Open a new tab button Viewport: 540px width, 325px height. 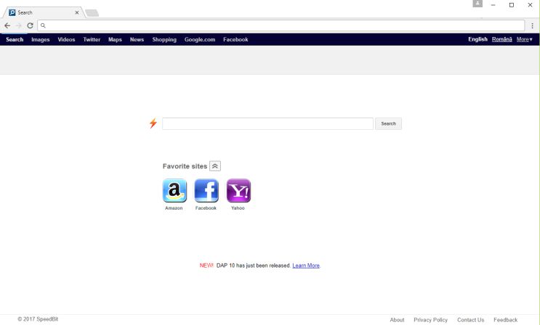92,13
